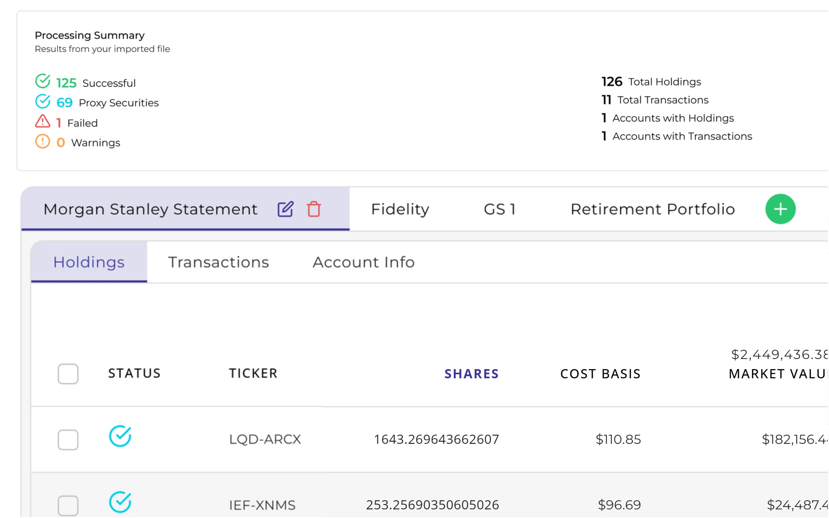Check the LQD-ARCX row checkbox
The height and width of the screenshot is (518, 829).
tap(68, 440)
